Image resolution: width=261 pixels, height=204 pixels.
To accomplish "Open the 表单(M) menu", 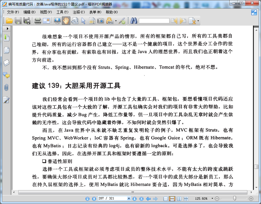I will (x=95, y=12).
